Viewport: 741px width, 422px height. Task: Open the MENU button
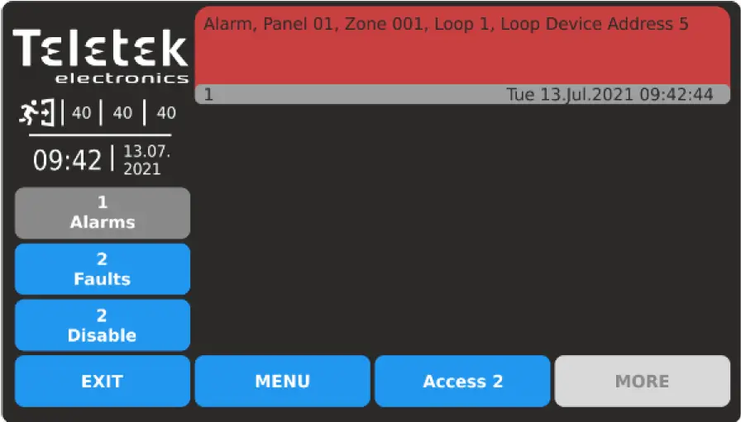point(283,381)
